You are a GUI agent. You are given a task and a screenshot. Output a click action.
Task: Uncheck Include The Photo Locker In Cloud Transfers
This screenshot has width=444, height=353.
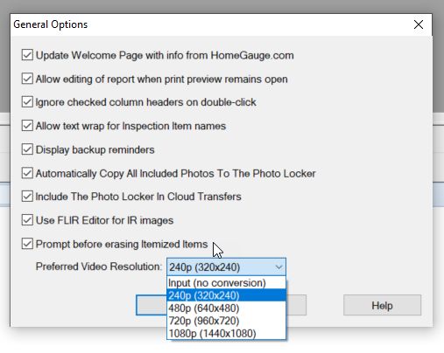(x=27, y=197)
